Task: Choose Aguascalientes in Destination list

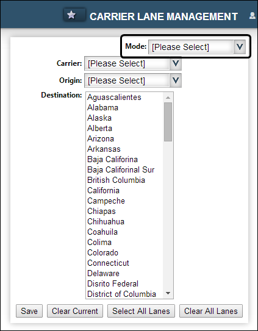Action: click(114, 98)
